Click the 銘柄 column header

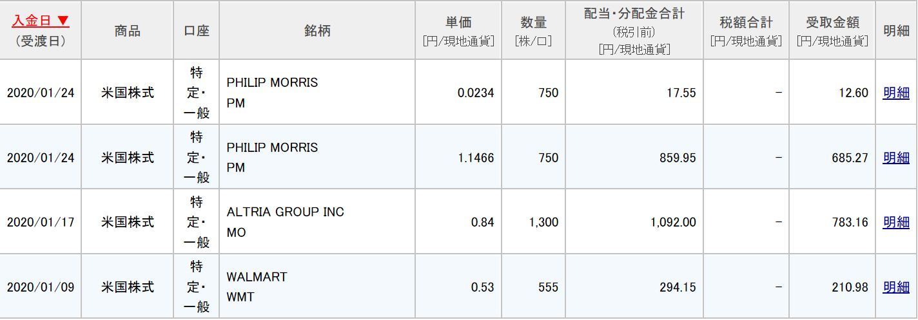(317, 30)
